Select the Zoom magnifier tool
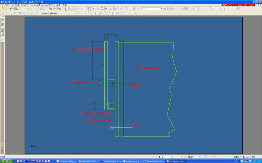 [60, 9]
